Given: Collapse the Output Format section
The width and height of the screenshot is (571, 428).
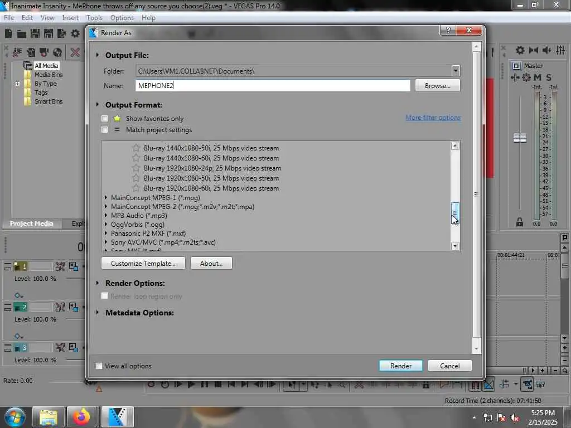Looking at the screenshot, I should click(x=98, y=104).
